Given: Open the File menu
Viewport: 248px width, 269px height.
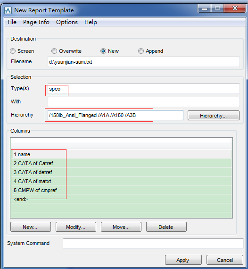Looking at the screenshot, I should point(12,22).
